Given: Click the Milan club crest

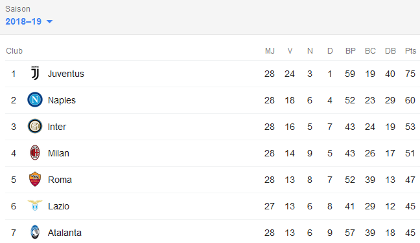Looking at the screenshot, I should tap(35, 153).
